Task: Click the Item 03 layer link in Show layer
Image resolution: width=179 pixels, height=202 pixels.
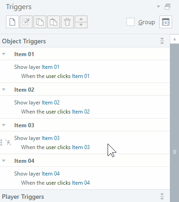Action: pyautogui.click(x=51, y=138)
